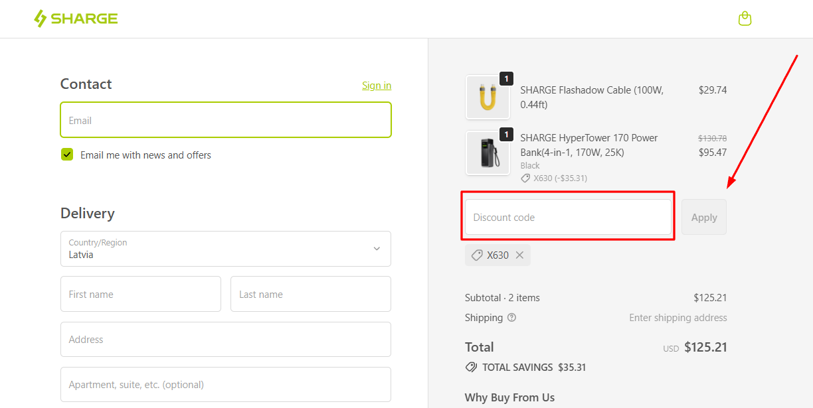813x408 pixels.
Task: Click the struck-through $130.78 price
Action: click(713, 138)
